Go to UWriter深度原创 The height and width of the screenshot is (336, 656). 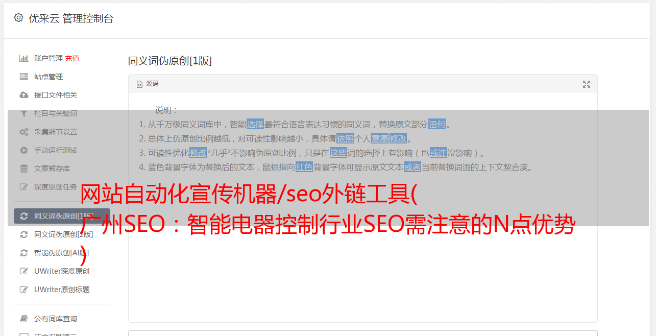point(62,271)
